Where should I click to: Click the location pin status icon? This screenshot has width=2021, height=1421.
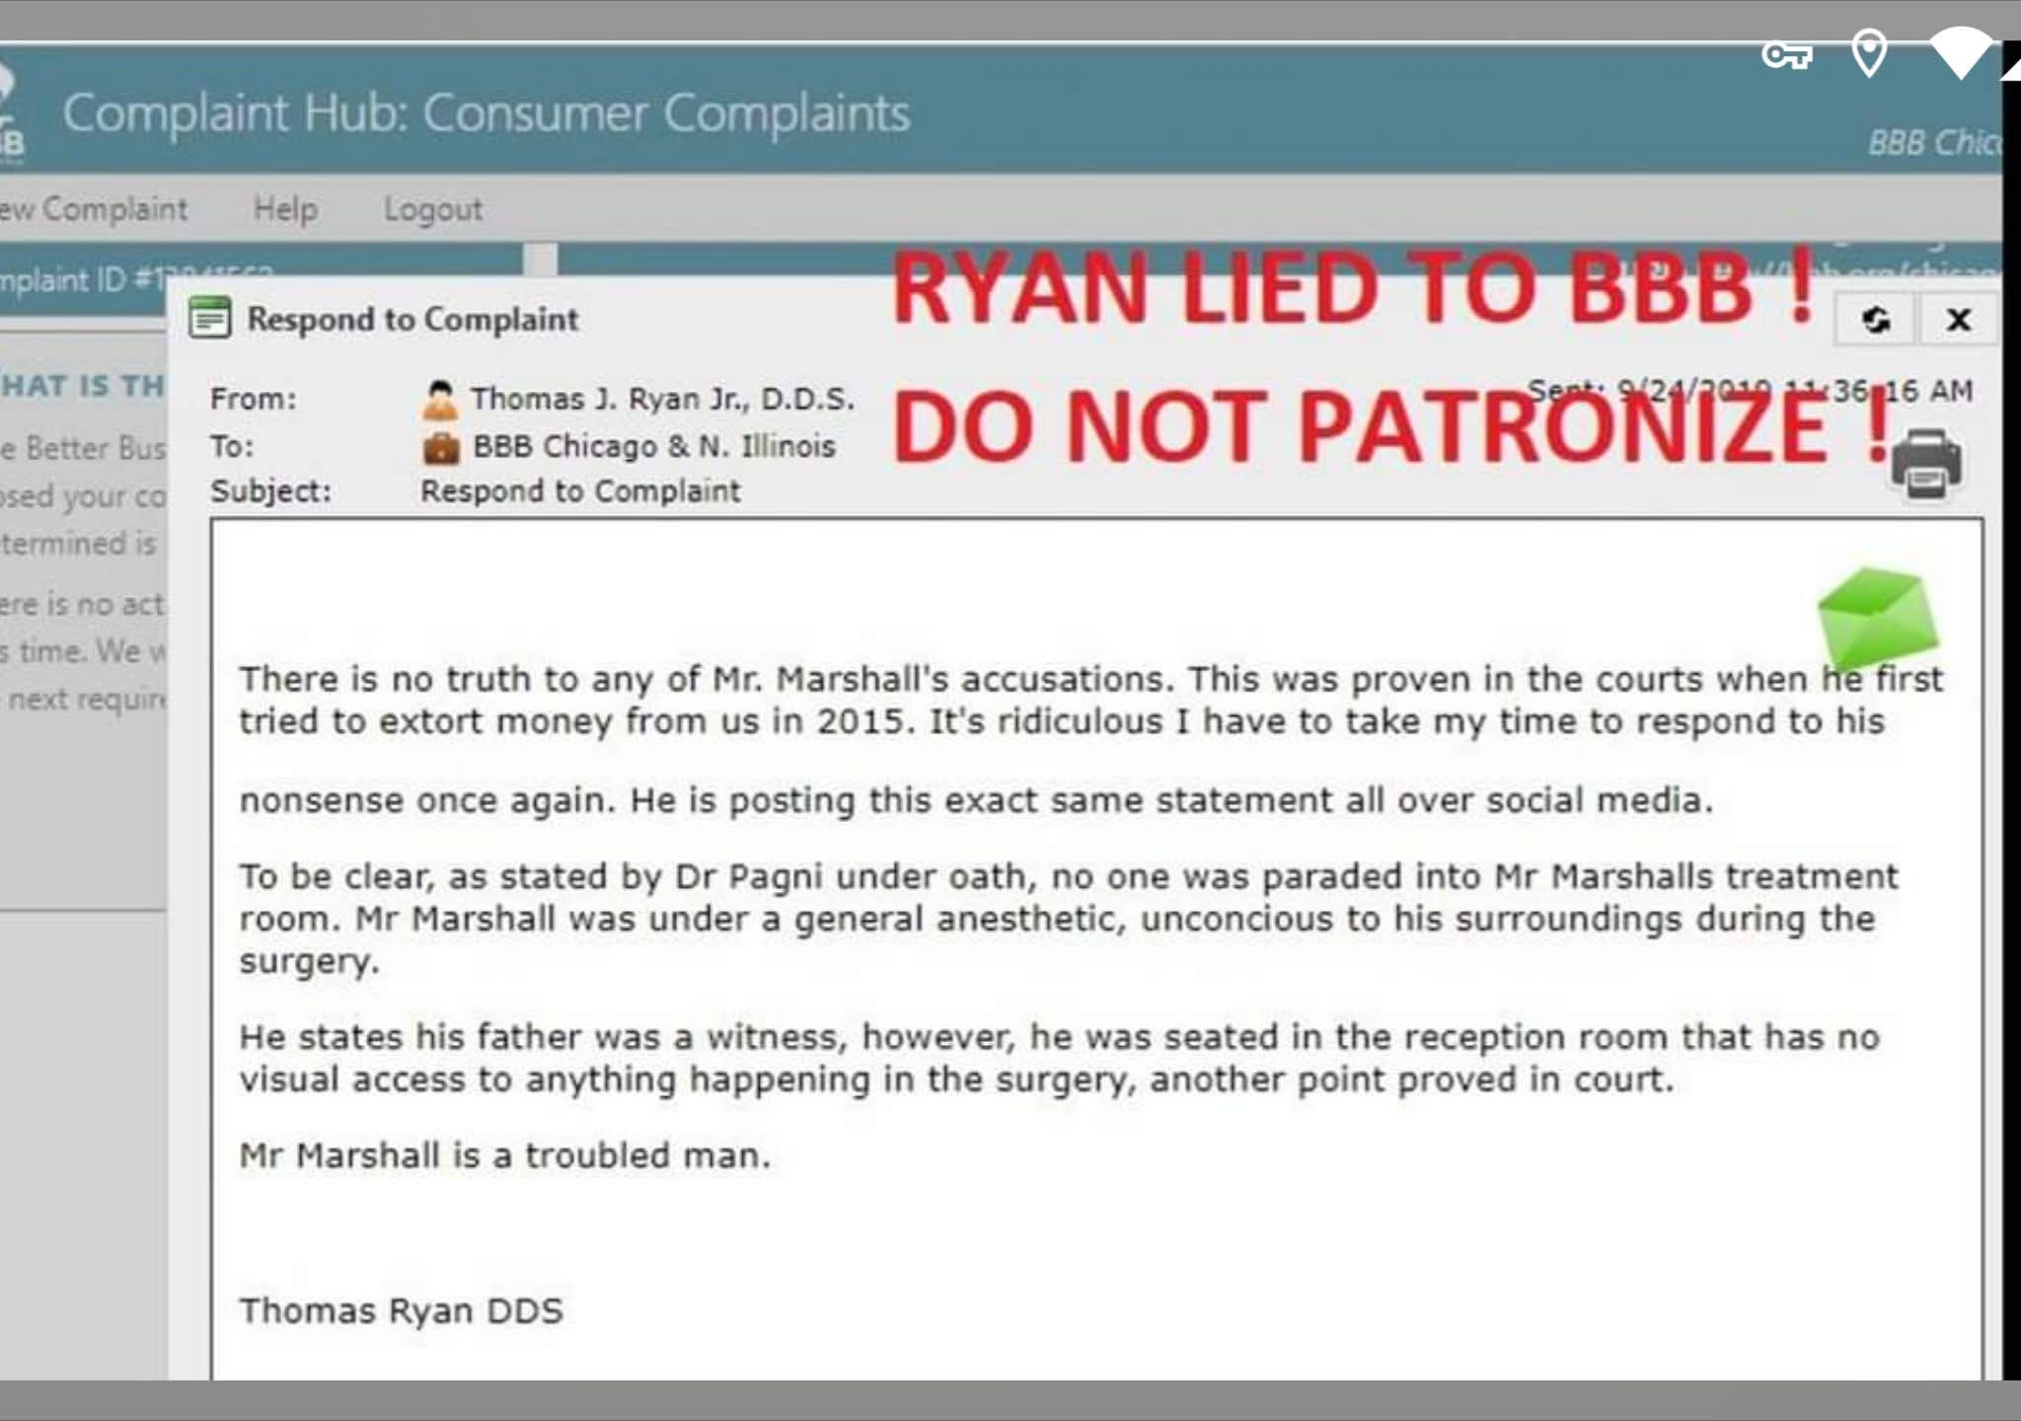[x=1869, y=53]
